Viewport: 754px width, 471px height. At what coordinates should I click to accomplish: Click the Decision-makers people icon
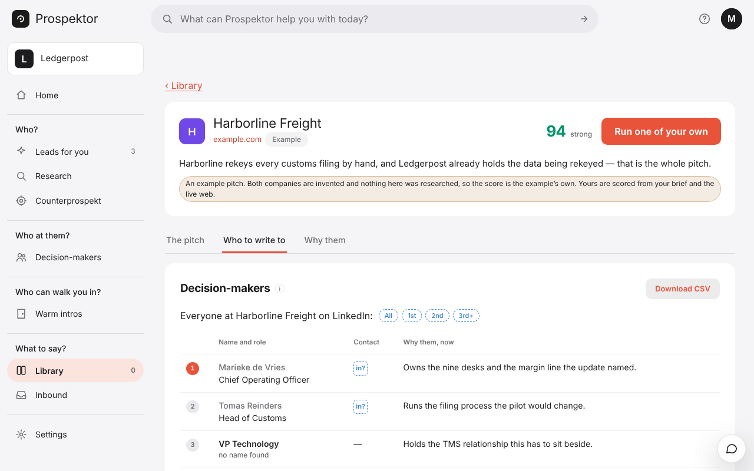21,257
